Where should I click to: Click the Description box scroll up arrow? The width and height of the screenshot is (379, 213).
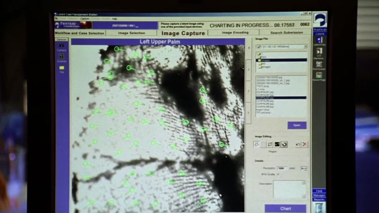click(304, 183)
